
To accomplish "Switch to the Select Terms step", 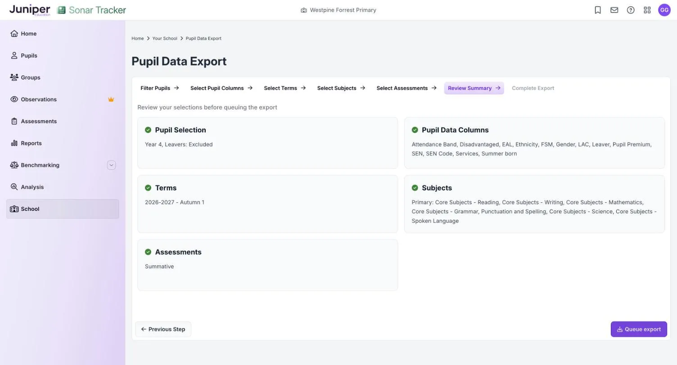I will (285, 88).
